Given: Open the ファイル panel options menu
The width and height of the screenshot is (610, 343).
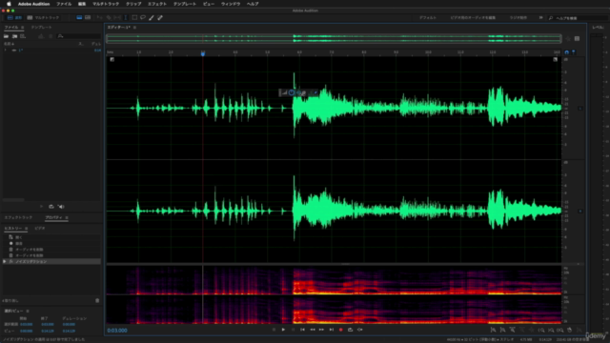Looking at the screenshot, I should point(22,28).
